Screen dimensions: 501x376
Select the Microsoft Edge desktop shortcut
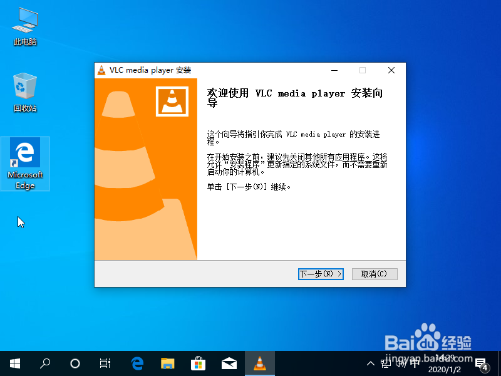coord(25,164)
